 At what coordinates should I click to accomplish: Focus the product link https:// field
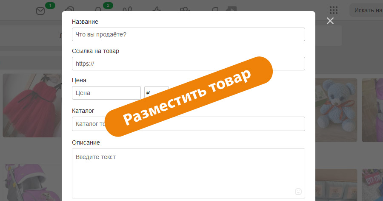point(189,64)
